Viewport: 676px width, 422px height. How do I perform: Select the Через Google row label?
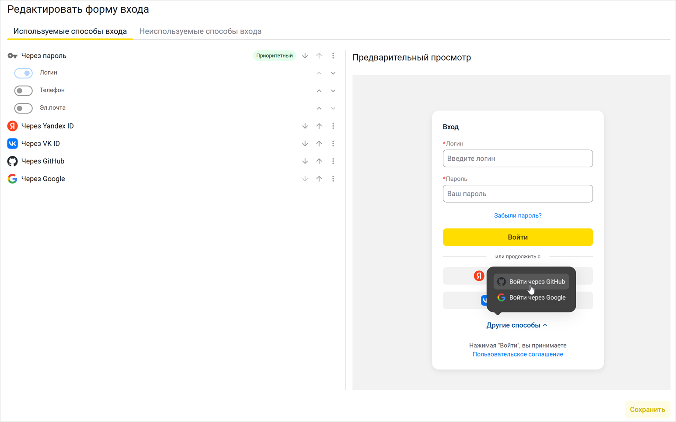pyautogui.click(x=43, y=179)
